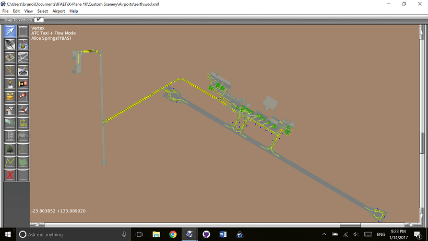The width and height of the screenshot is (428, 241).
Task: Choose the Light Fixture tool
Action: pyautogui.click(x=10, y=84)
